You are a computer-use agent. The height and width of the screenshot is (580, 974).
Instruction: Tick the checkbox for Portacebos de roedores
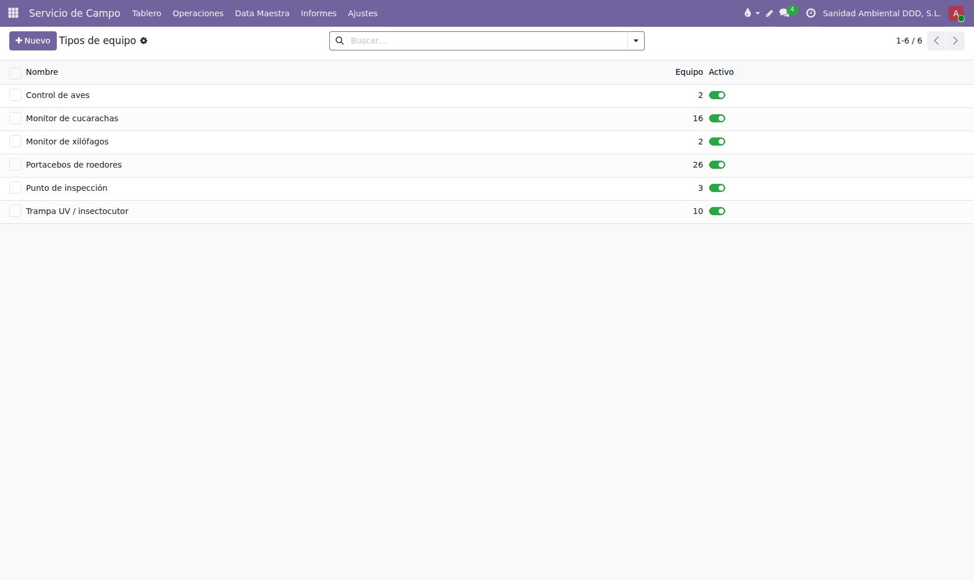16,165
